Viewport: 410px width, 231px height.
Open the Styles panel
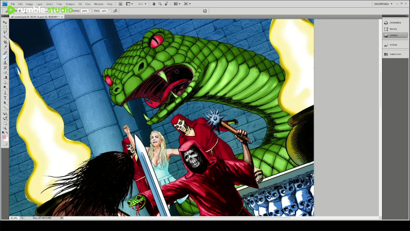(x=395, y=45)
